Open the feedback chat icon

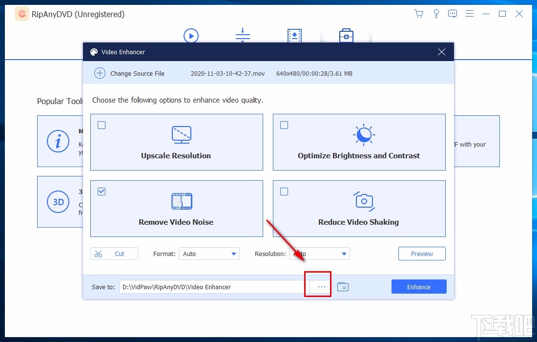click(x=453, y=14)
